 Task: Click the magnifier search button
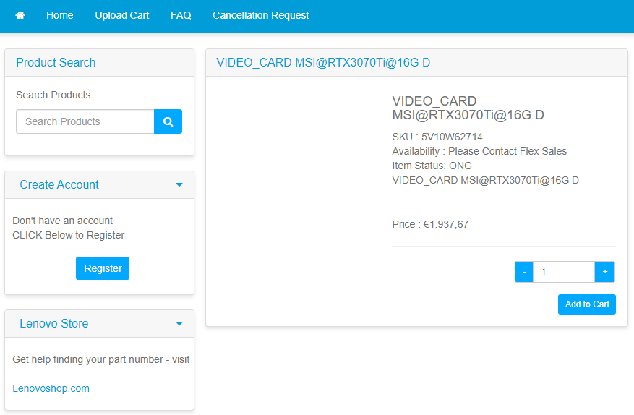point(168,121)
